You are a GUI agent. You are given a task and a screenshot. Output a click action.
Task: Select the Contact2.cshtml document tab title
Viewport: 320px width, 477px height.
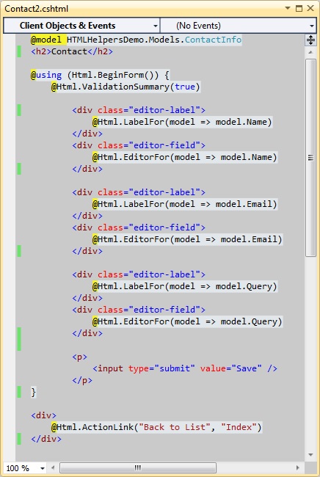point(37,9)
